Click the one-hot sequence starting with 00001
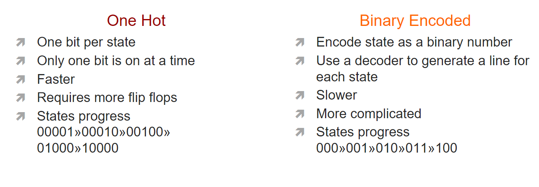This screenshot has height=187, width=539. pyautogui.click(x=103, y=132)
